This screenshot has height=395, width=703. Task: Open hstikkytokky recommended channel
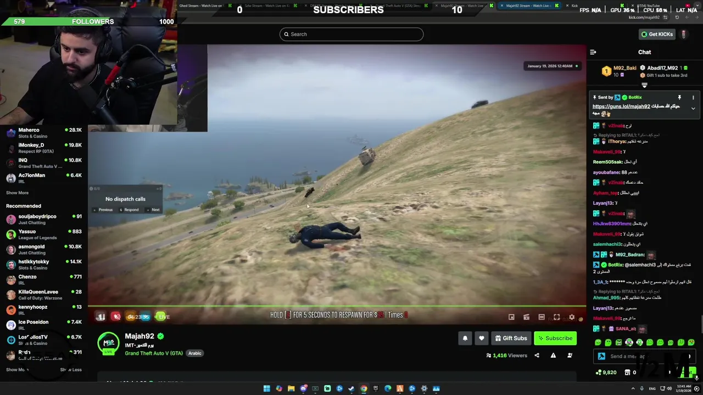click(44, 264)
